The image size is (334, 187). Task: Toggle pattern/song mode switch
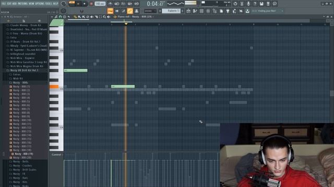tap(72, 2)
